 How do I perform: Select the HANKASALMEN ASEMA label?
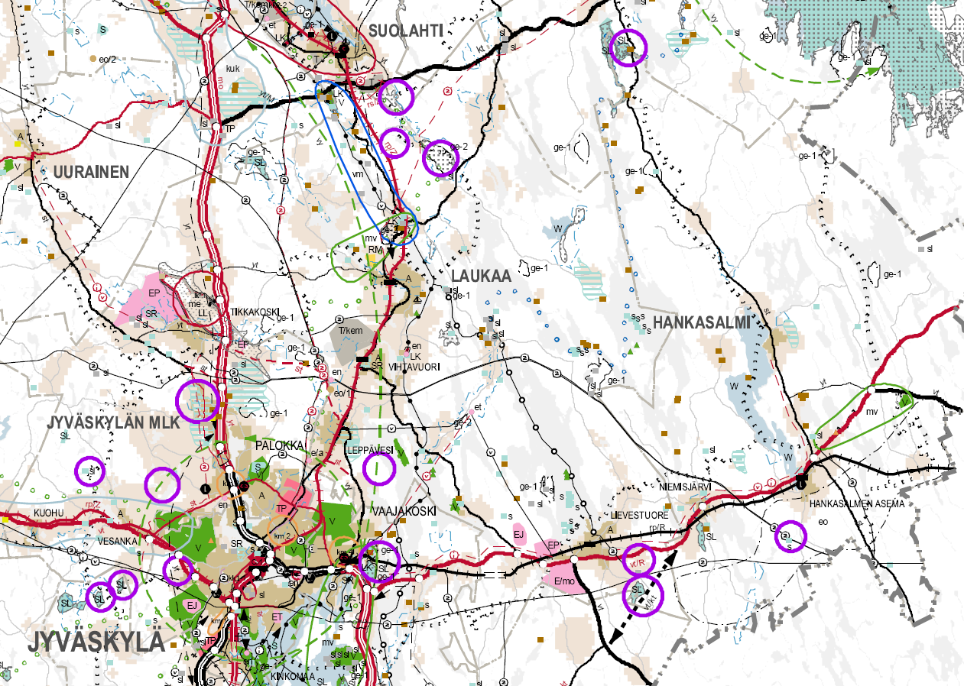(856, 503)
